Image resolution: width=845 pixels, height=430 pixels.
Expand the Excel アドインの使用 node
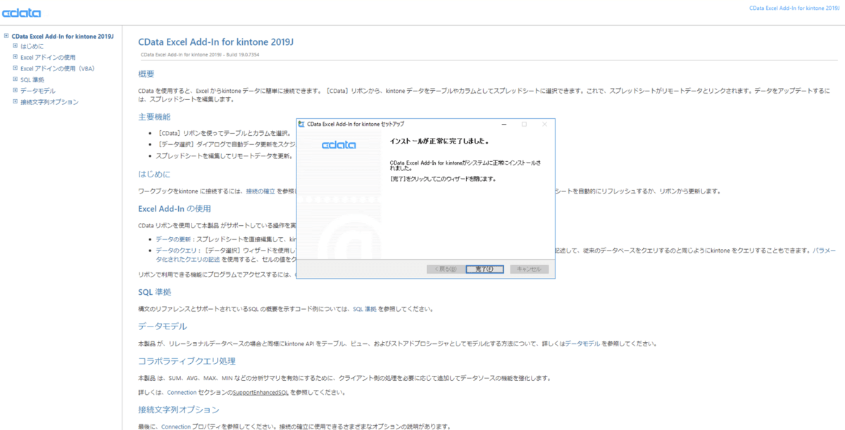[15, 58]
